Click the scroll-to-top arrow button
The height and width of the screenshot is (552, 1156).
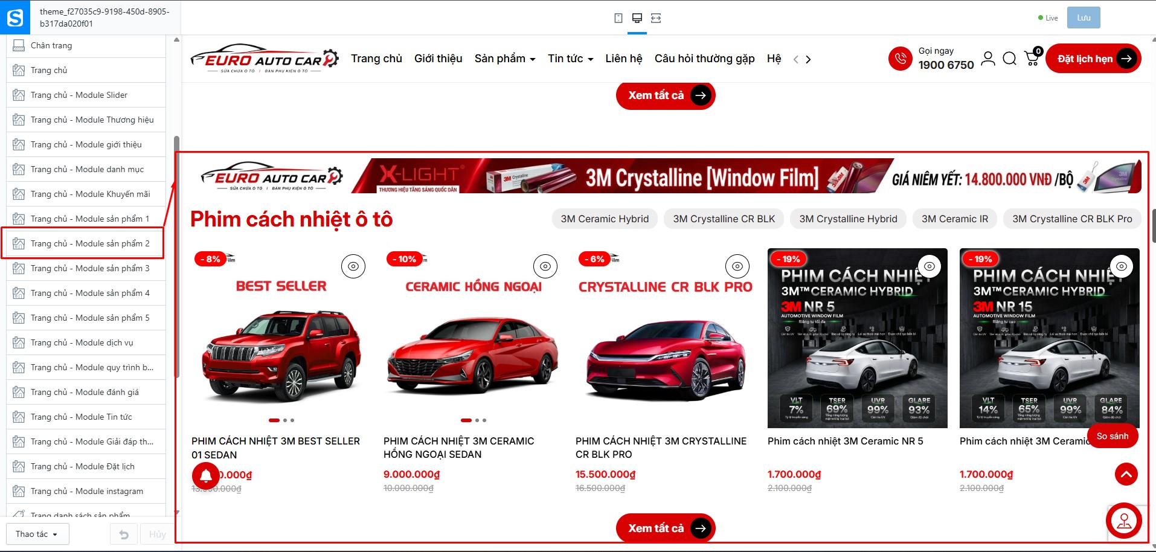click(x=1126, y=474)
